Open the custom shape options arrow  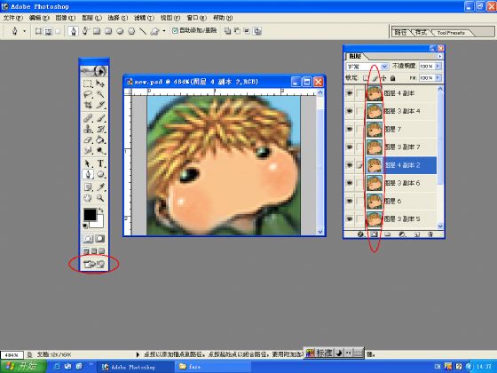164,31
